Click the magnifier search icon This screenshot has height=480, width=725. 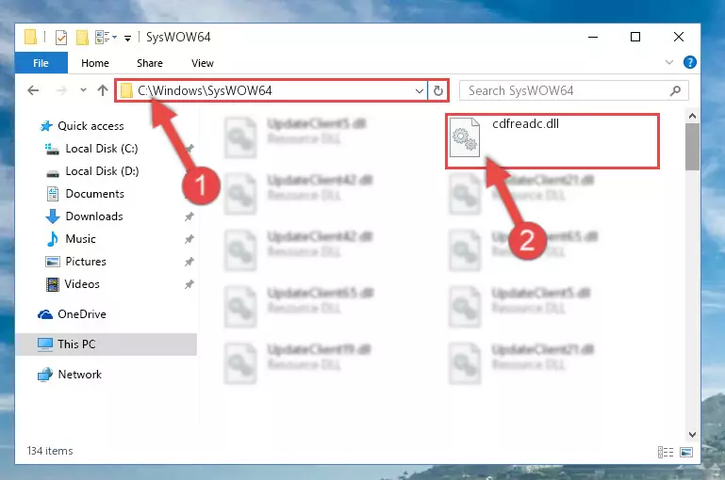(x=675, y=91)
